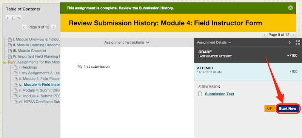302x138 pixels.
Task: Close the green assignment-complete notification
Action: [290, 8]
